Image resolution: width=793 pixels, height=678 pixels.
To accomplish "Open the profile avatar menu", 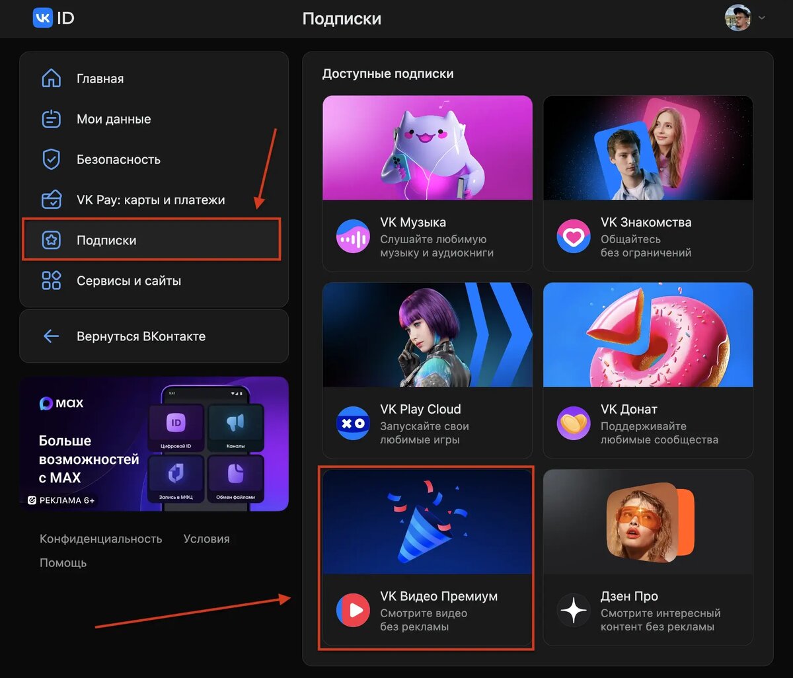I will pos(737,18).
